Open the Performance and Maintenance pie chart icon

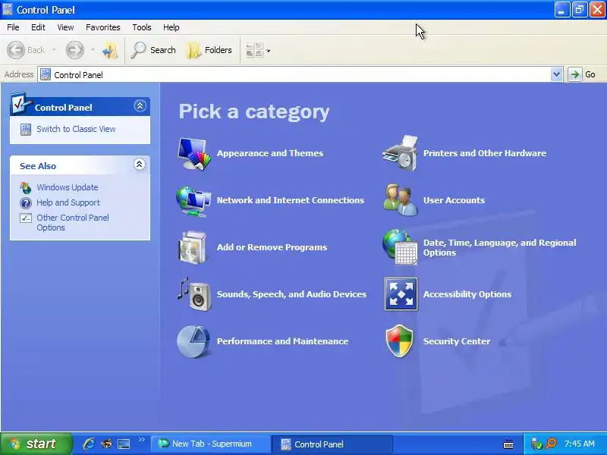(193, 341)
